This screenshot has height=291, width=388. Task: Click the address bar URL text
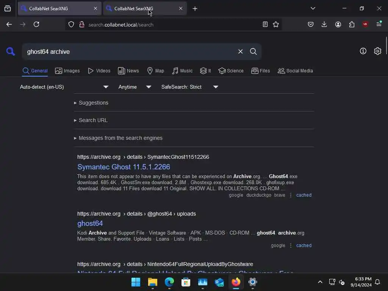pos(121,25)
